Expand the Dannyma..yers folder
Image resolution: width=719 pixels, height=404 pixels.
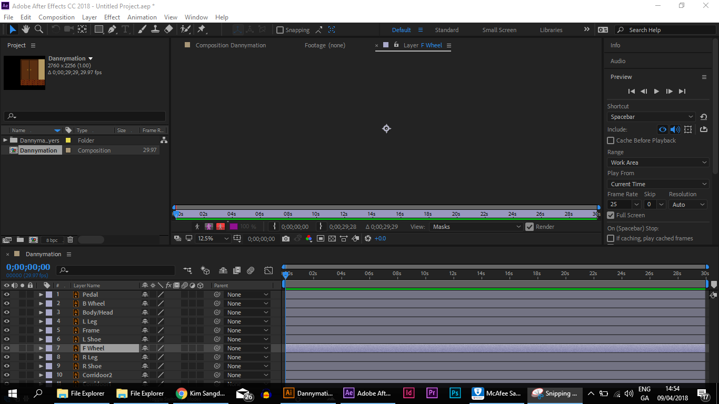[x=5, y=140]
